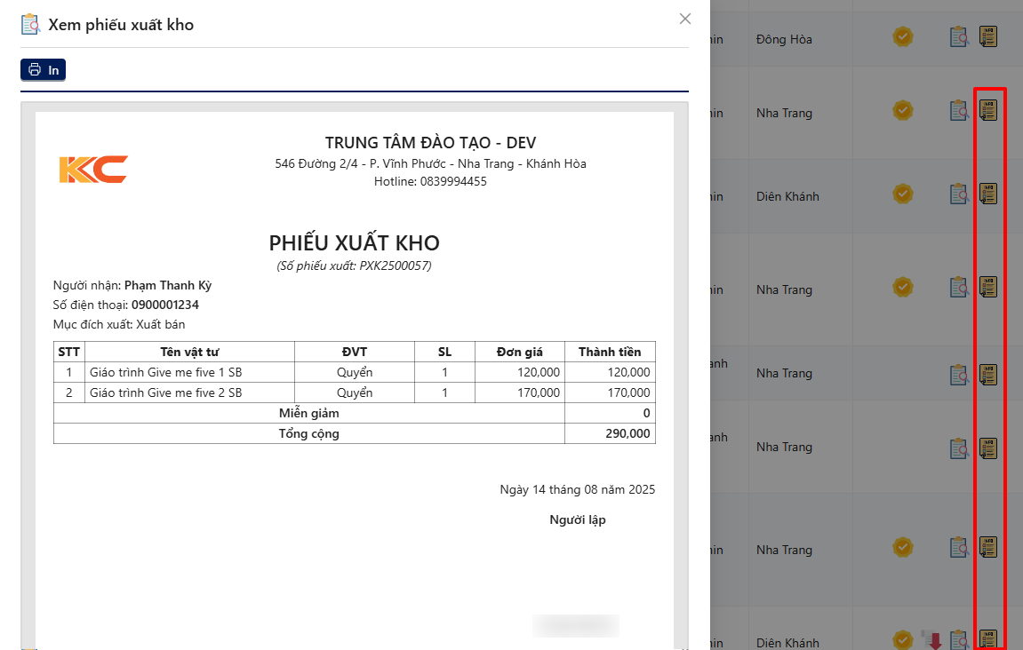Select the Diên Khánh link in the third row
The width and height of the screenshot is (1023, 650).
click(787, 196)
